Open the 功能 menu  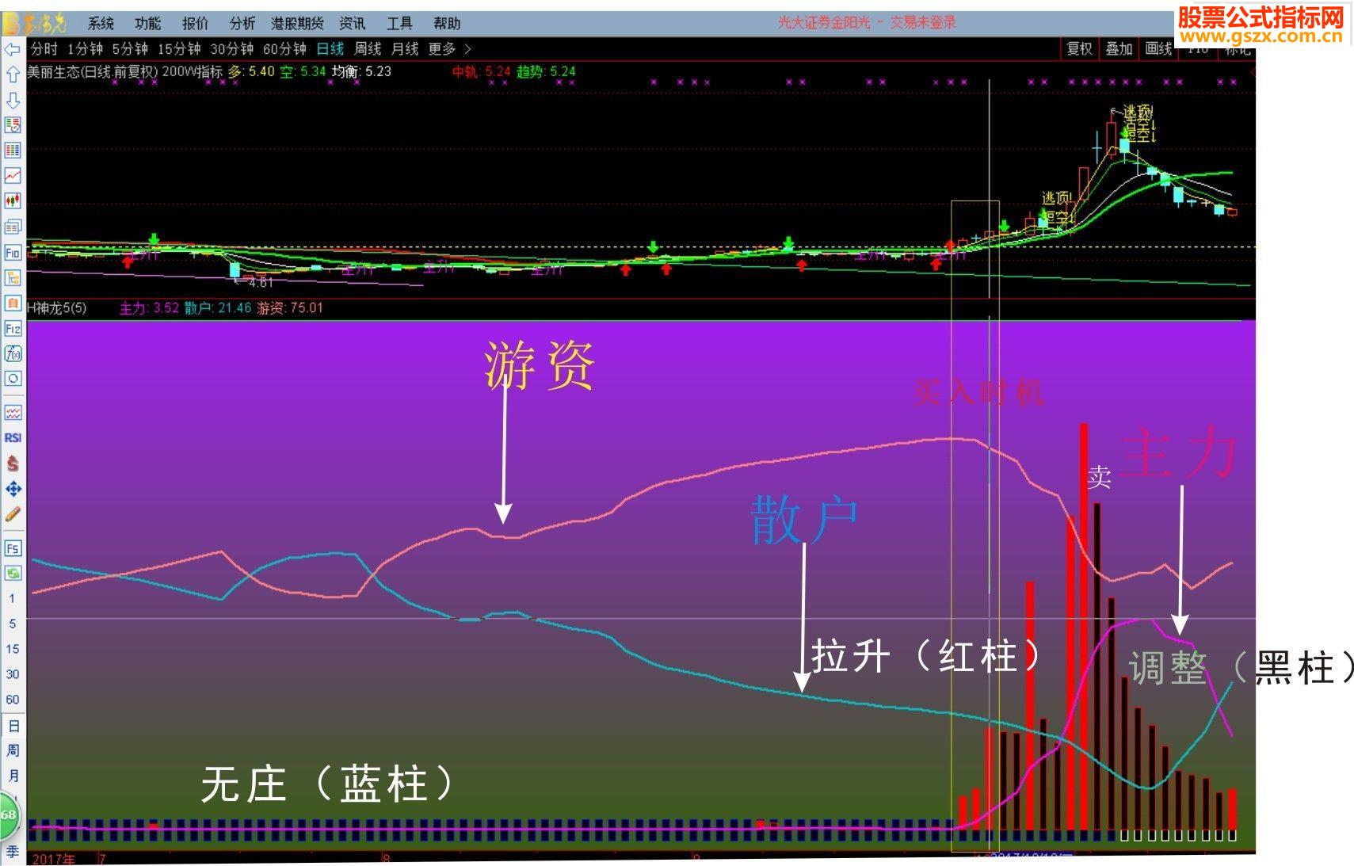click(x=147, y=24)
